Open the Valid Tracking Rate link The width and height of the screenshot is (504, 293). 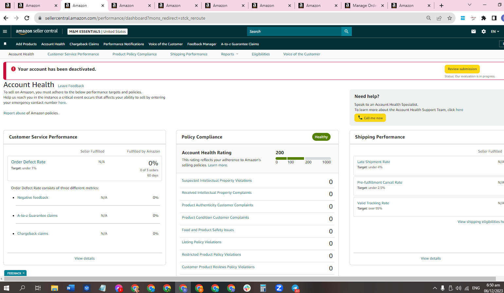coord(373,203)
